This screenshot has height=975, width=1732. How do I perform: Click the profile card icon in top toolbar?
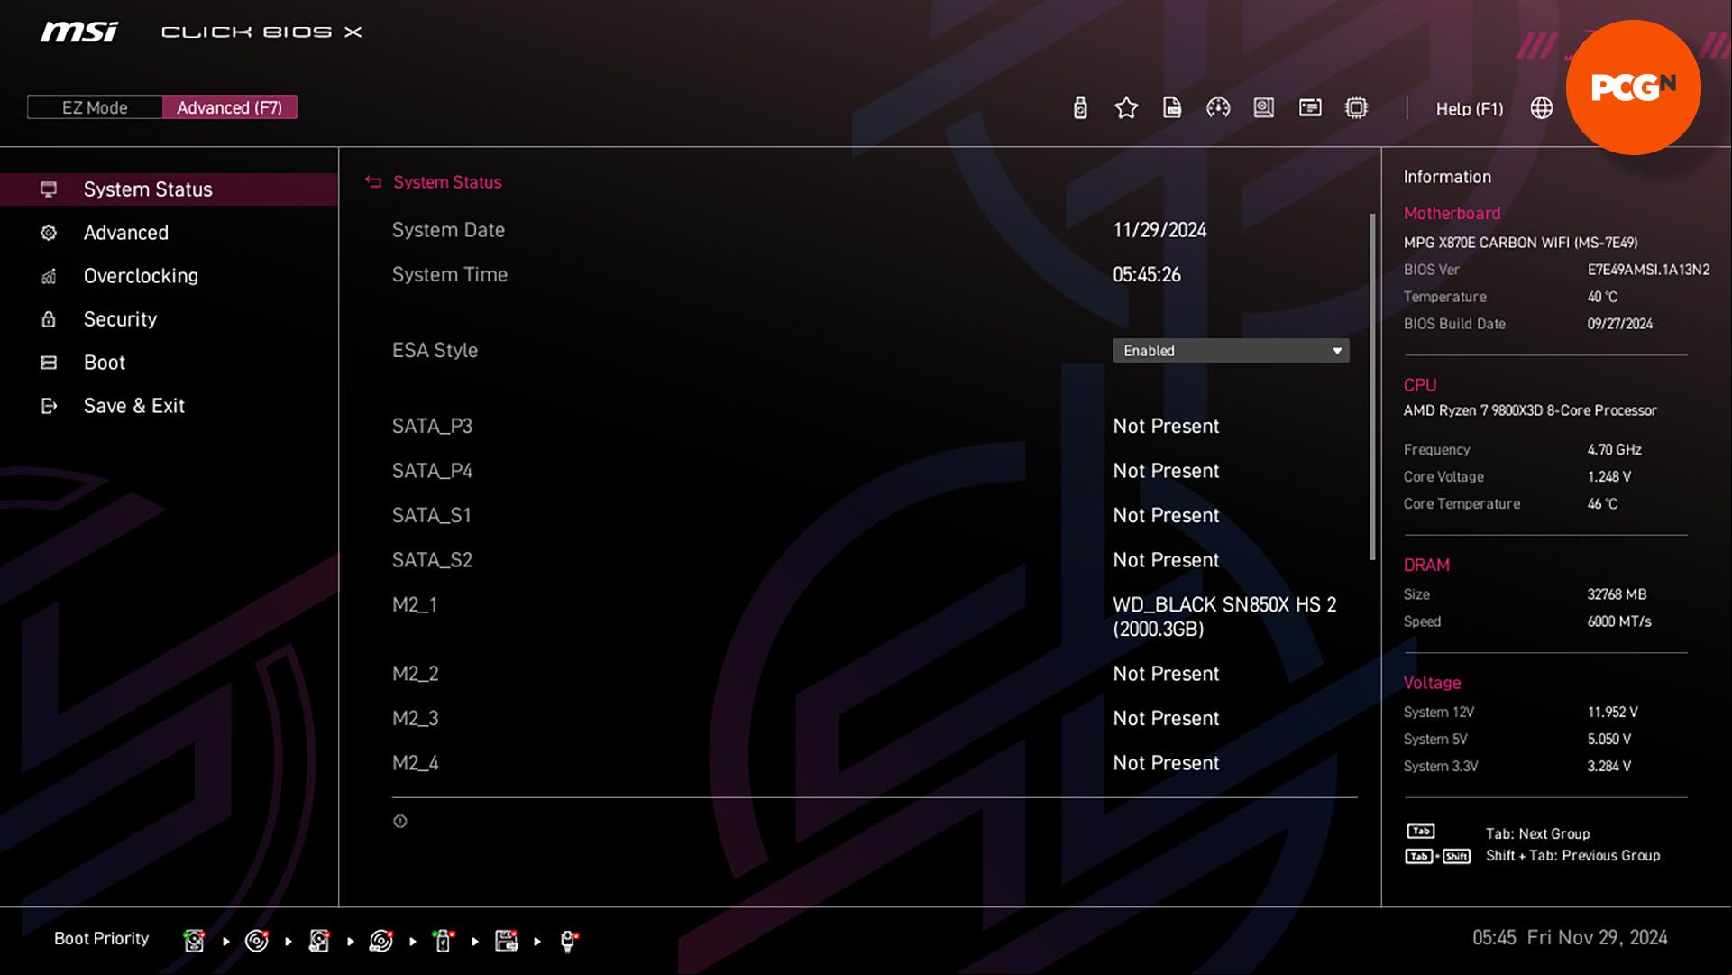pyautogui.click(x=1310, y=108)
